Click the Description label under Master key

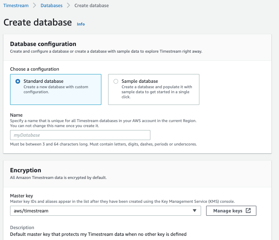22,227
